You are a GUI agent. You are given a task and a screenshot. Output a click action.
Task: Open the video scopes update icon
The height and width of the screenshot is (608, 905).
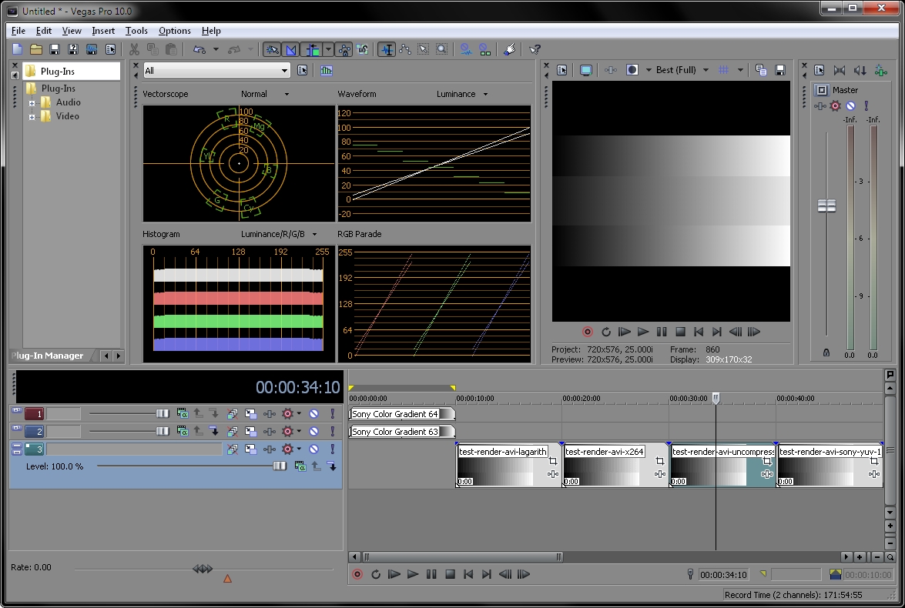[327, 71]
